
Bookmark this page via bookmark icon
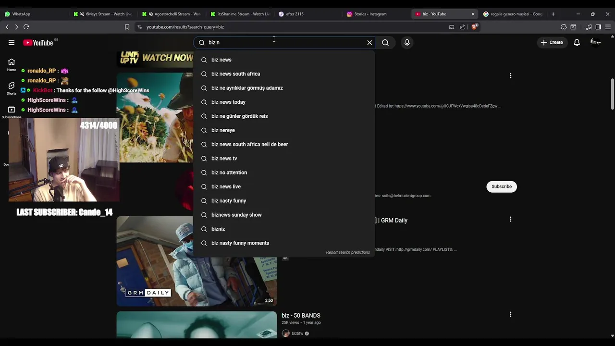point(127,27)
